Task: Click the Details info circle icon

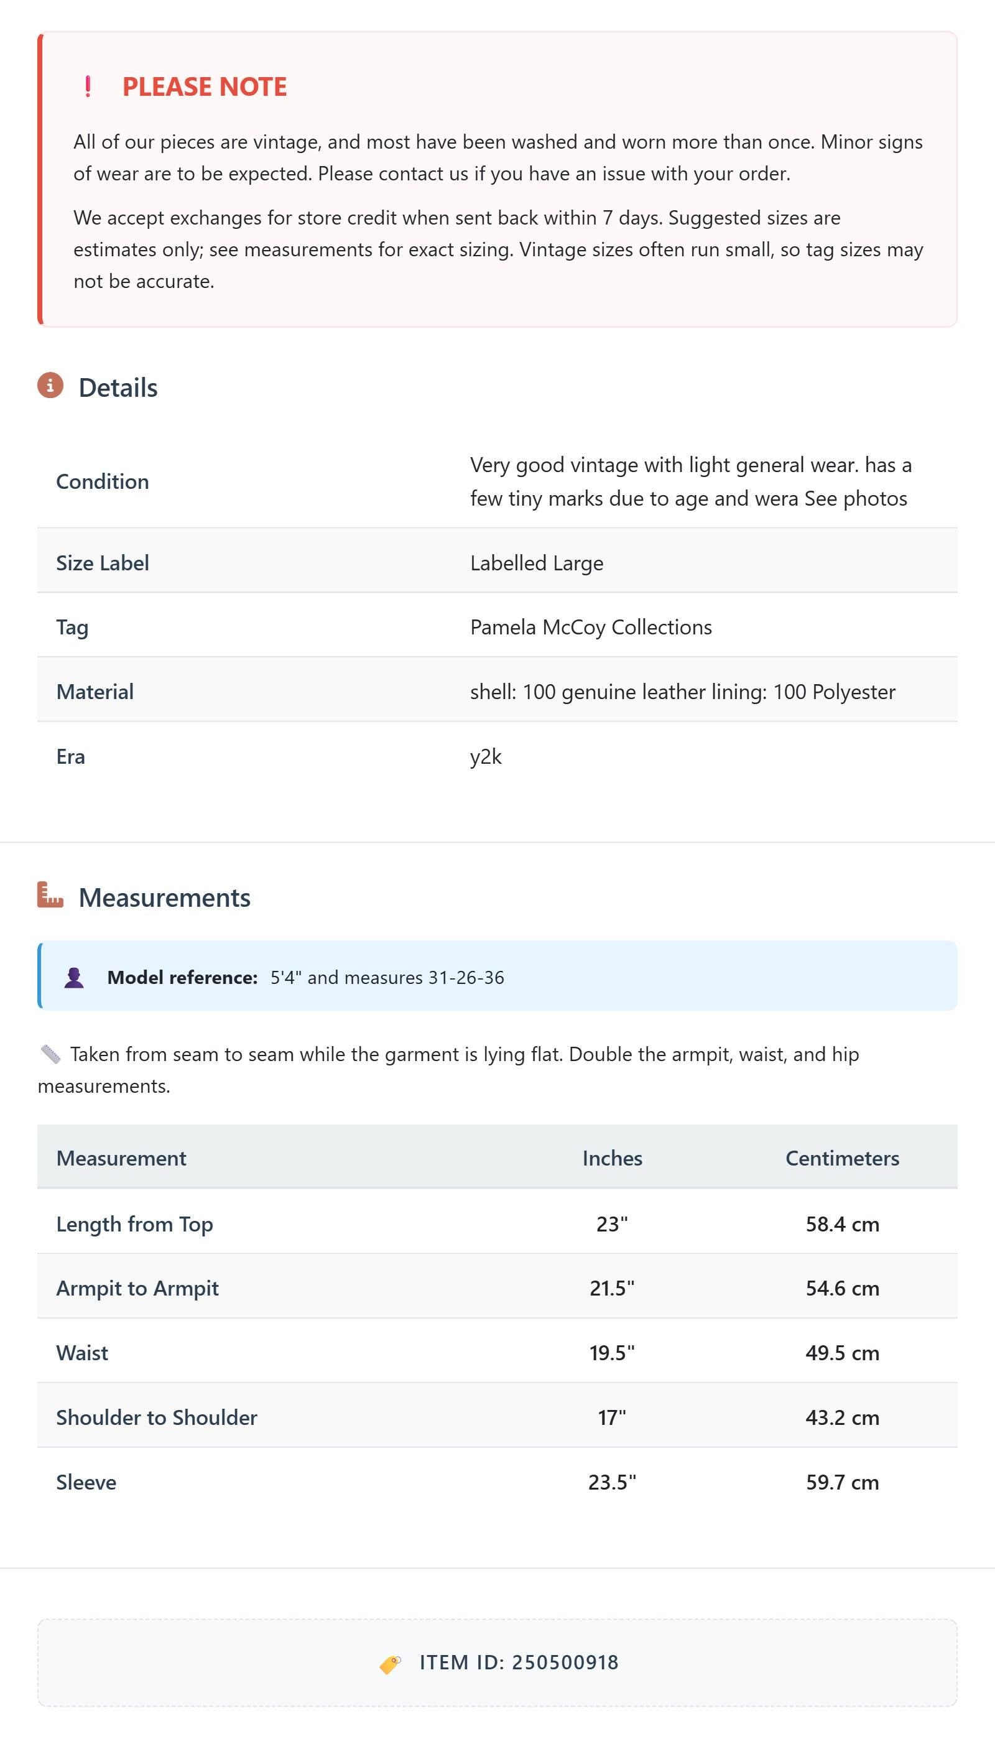Action: pyautogui.click(x=50, y=386)
